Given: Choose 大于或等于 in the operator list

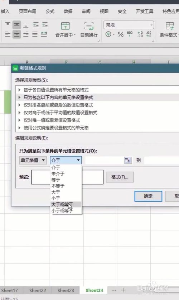Looking at the screenshot, I should point(66,204).
